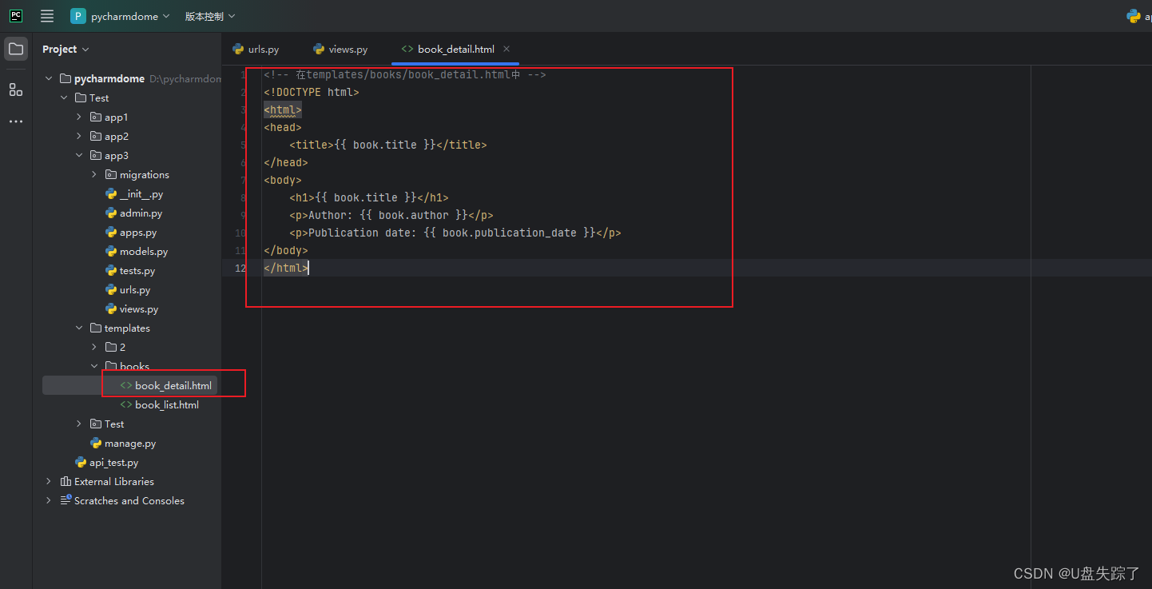This screenshot has width=1152, height=589.
Task: Collapse the templates folder
Action: pos(78,328)
